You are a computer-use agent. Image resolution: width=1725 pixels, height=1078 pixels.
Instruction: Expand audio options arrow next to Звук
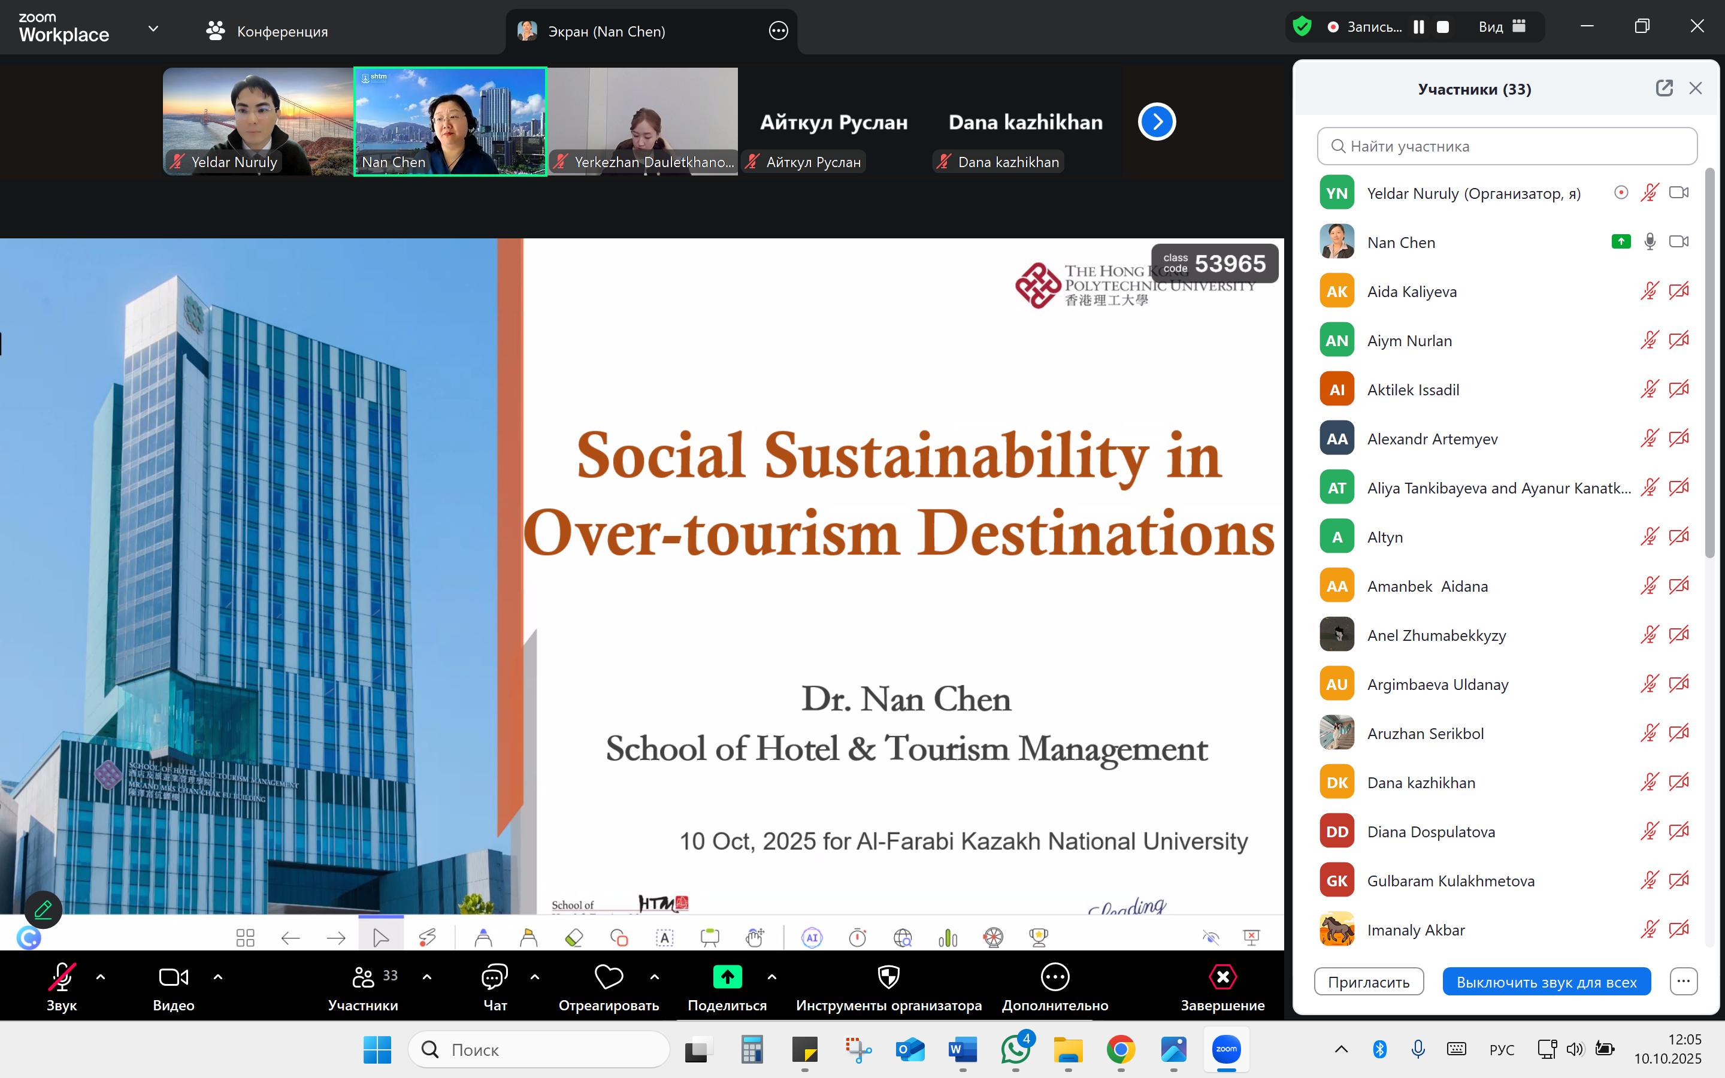(x=101, y=977)
